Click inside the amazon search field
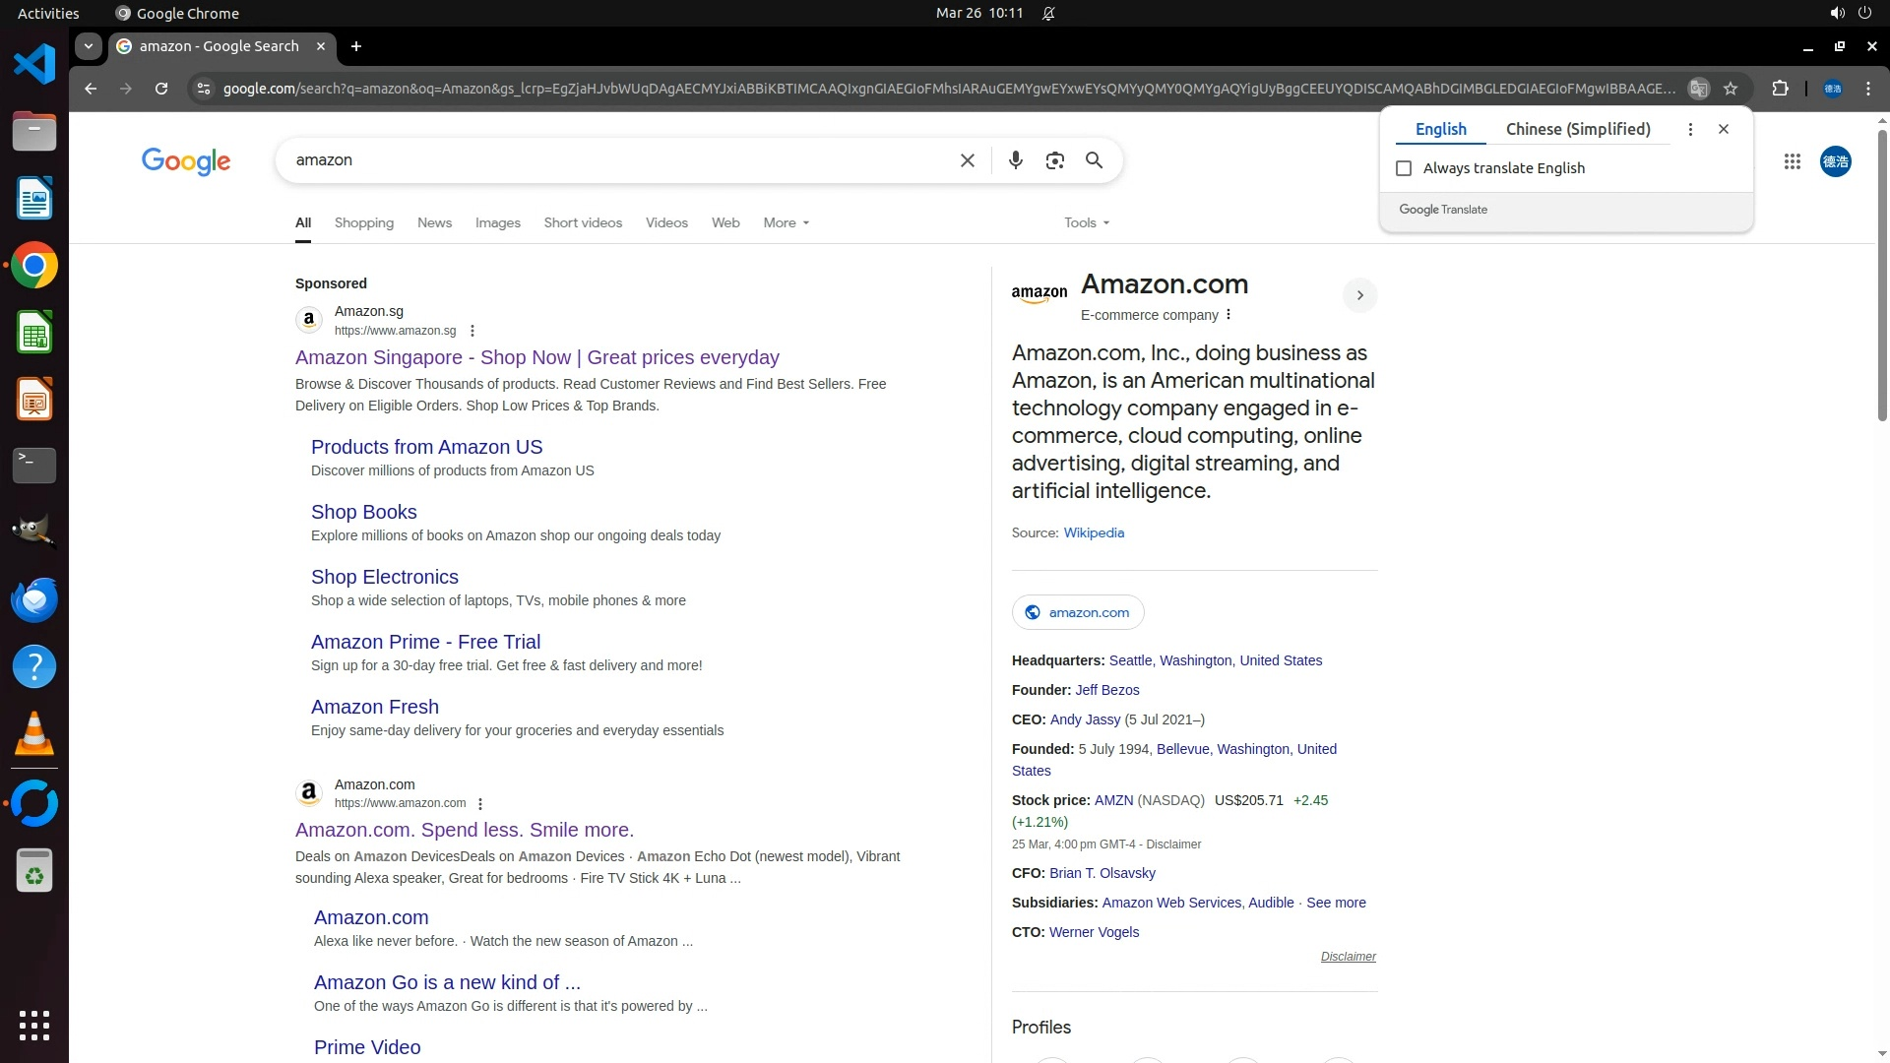The image size is (1890, 1063). pyautogui.click(x=610, y=160)
